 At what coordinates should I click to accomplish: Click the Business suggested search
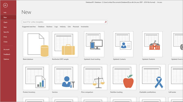(49, 27)
